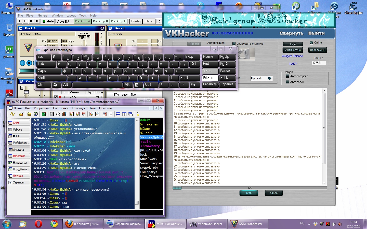
Task: Click stop in SAM Broadcaster toolbar
Action: tap(31, 21)
